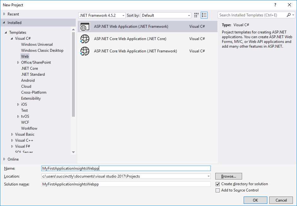Expand the tvOS tree node
The height and width of the screenshot is (206, 297).
18,116
